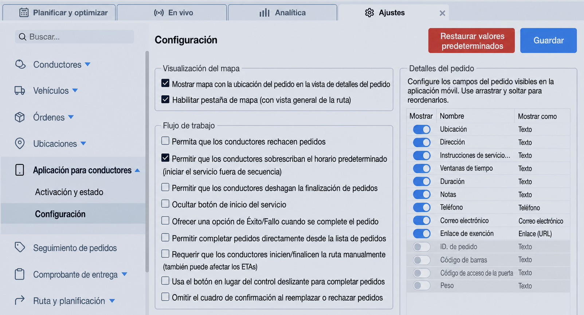Switch to the En vivo tab
Screen dimensions: 584x315
(172, 13)
